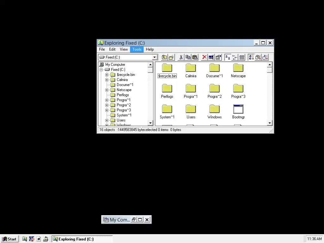Expand the Progra~1 tree node

click(x=107, y=100)
